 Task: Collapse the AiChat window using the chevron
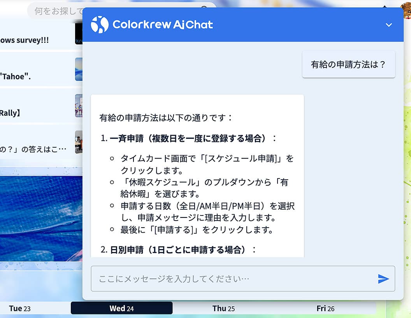click(388, 25)
